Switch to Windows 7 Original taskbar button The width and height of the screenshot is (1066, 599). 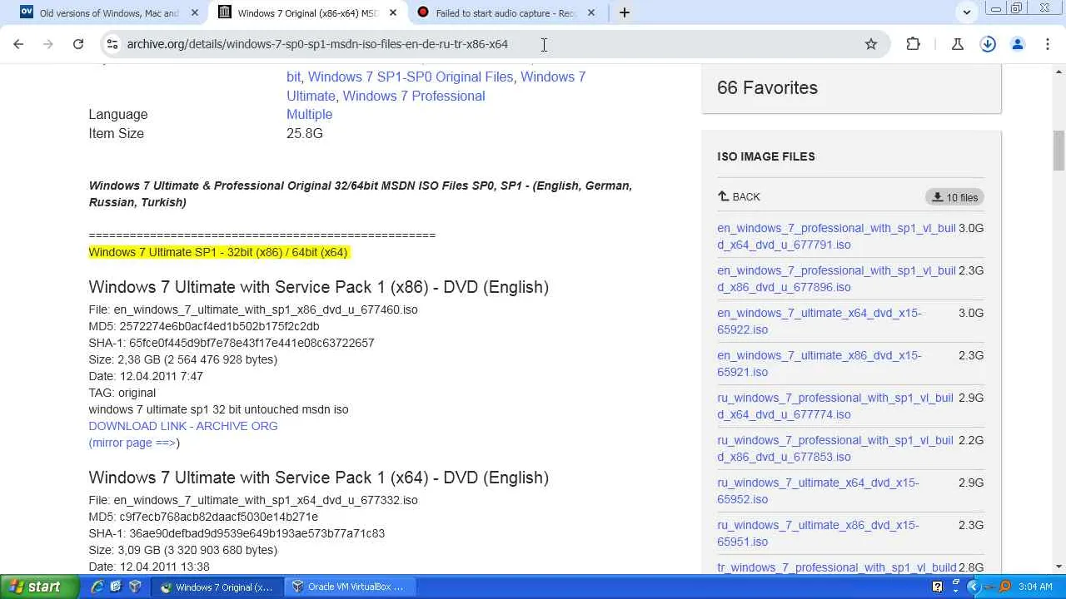point(219,587)
